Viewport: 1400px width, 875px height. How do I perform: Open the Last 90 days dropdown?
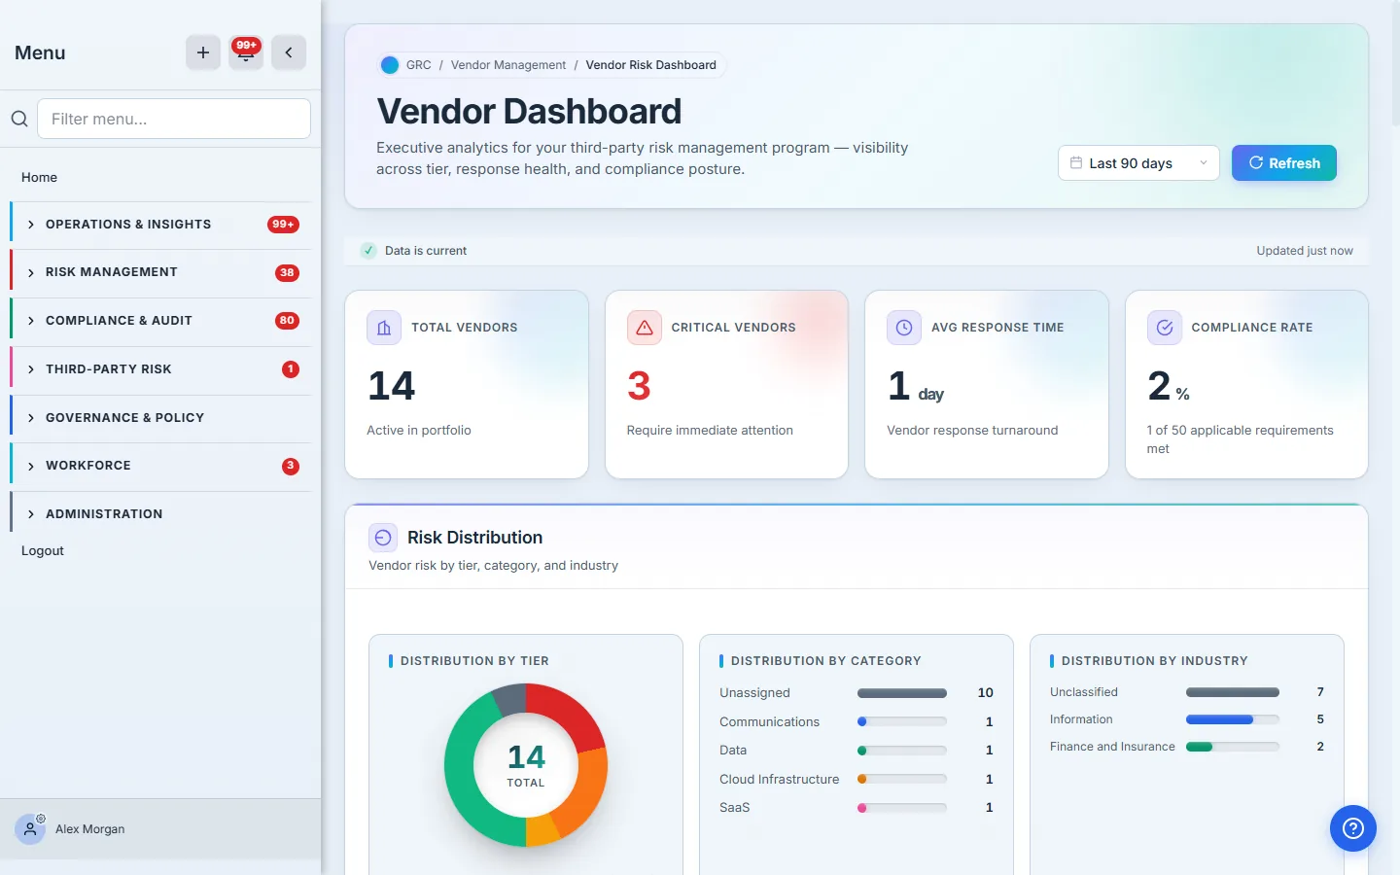pos(1138,163)
